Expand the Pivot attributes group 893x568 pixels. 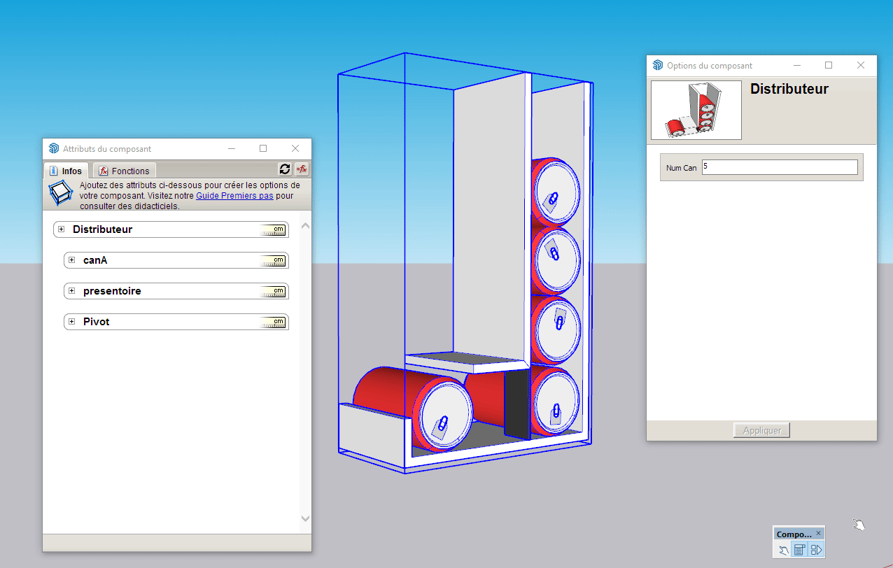[71, 322]
